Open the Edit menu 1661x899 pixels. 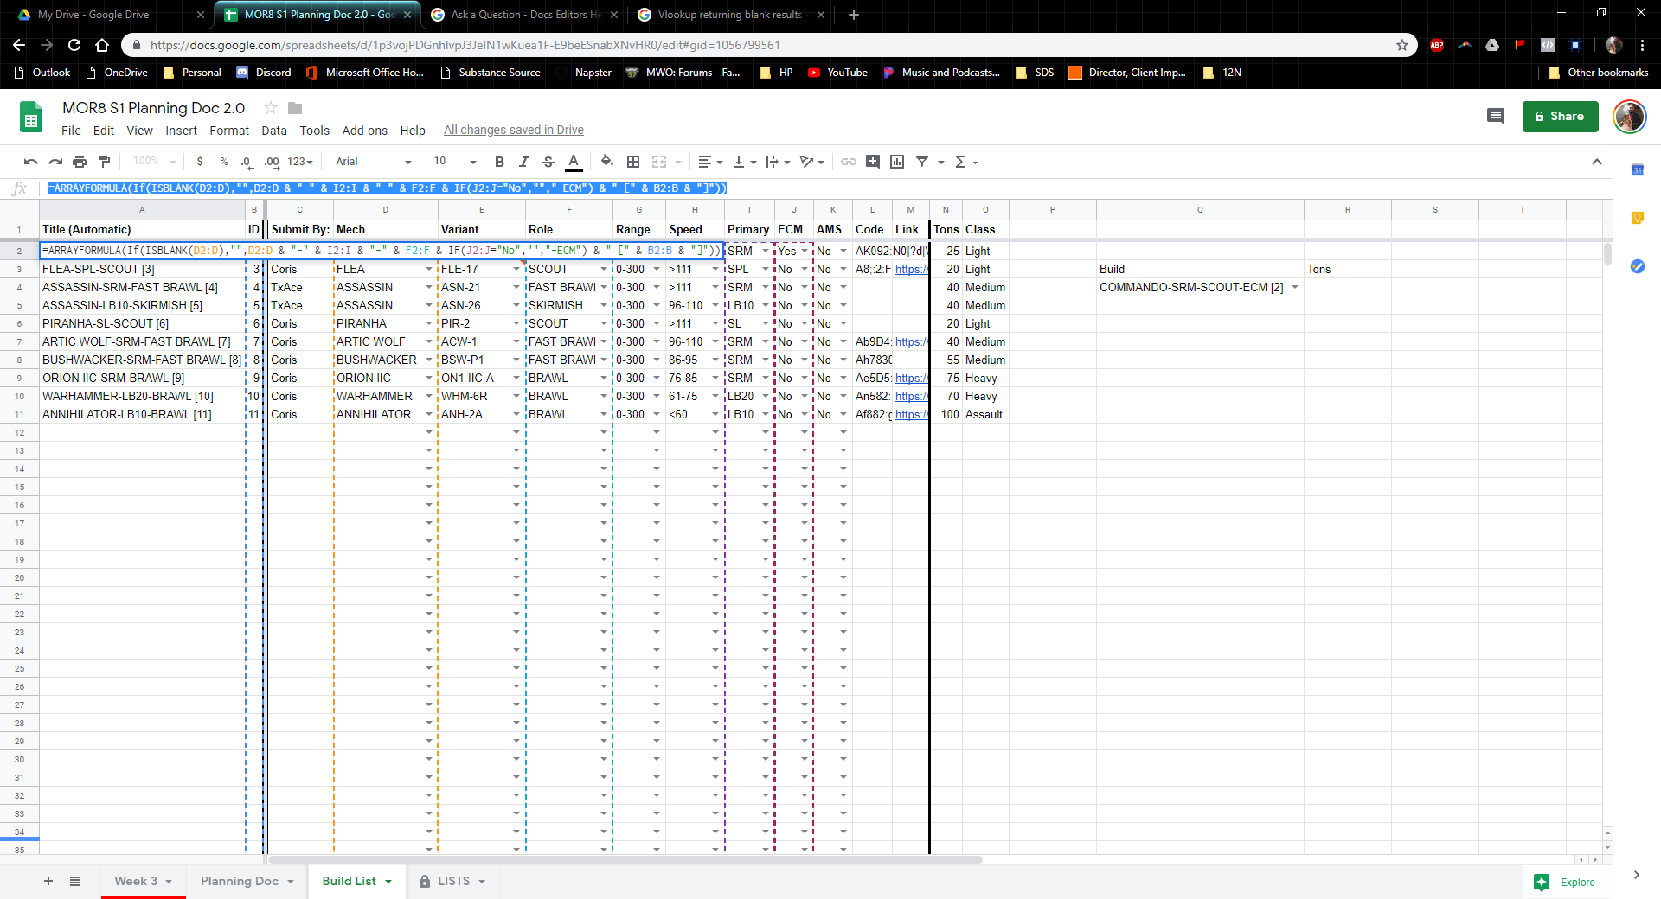104,131
